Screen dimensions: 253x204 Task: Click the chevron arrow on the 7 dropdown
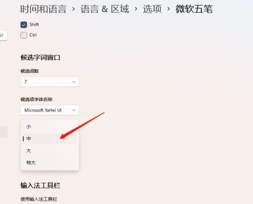pos(74,82)
